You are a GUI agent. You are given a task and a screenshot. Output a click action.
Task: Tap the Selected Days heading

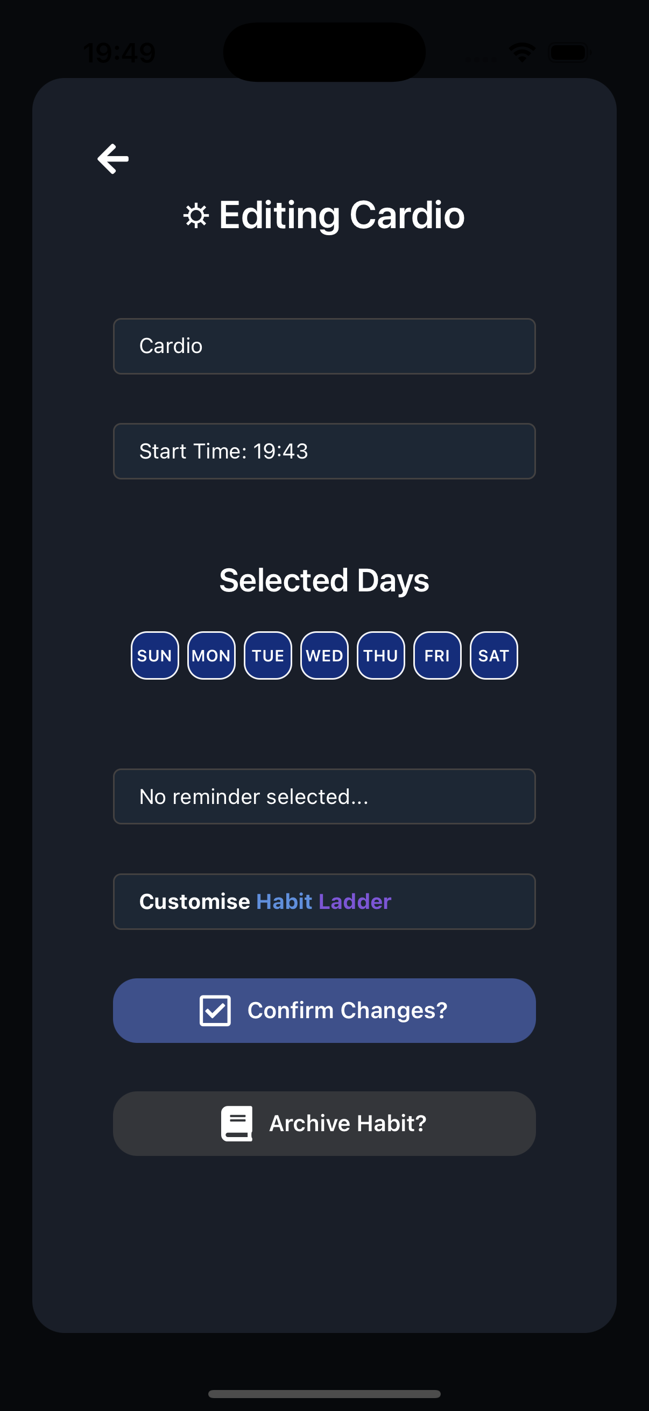[x=324, y=580]
